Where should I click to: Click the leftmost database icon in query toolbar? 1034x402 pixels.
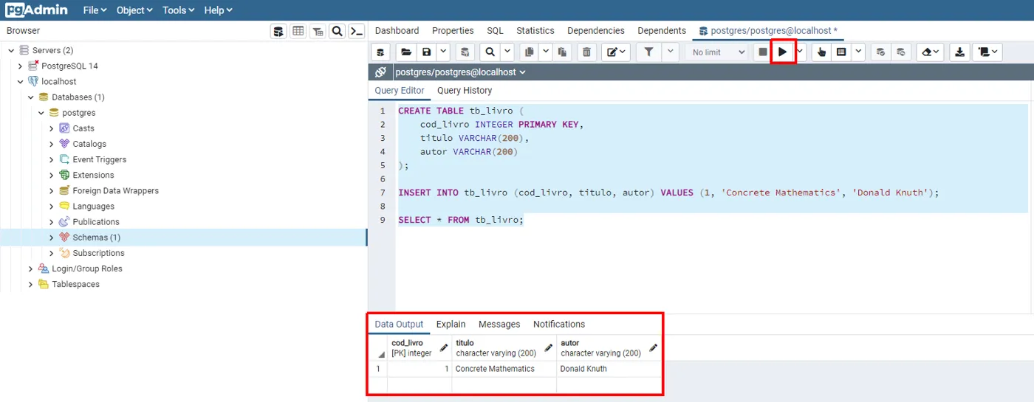pyautogui.click(x=380, y=52)
